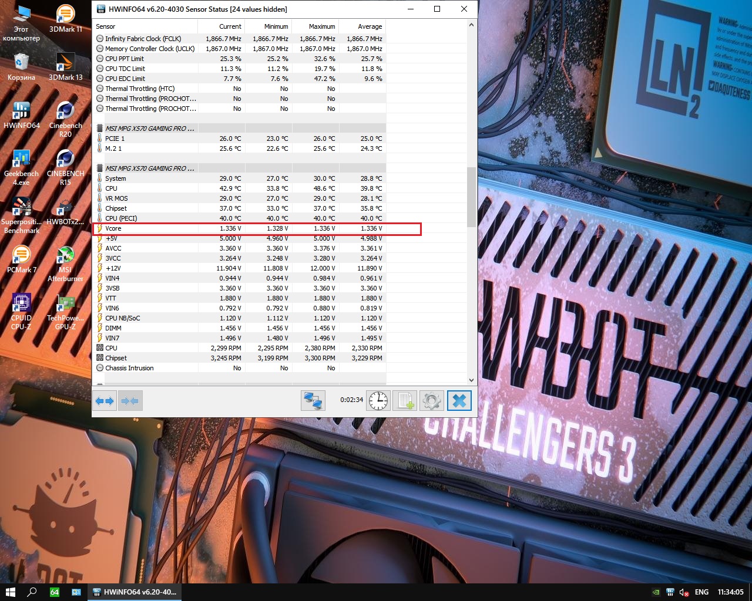The height and width of the screenshot is (601, 752).
Task: Select the CPU NB/SoC voltage row
Action: 239,318
